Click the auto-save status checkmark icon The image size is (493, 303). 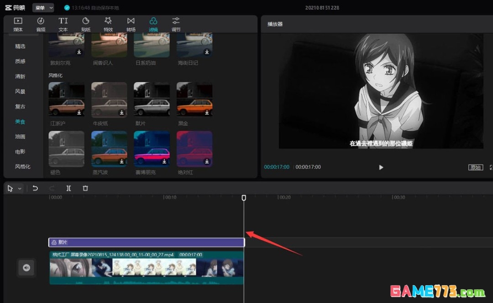click(x=67, y=8)
